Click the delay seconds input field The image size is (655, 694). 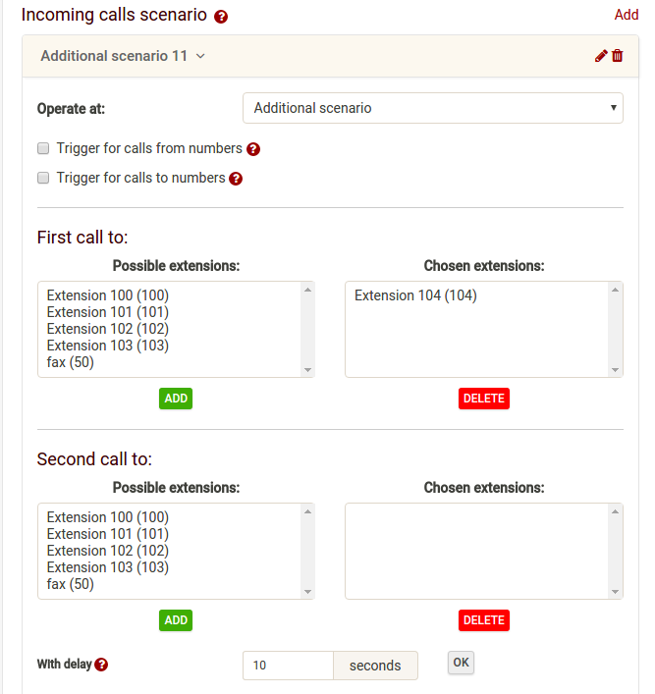click(288, 666)
